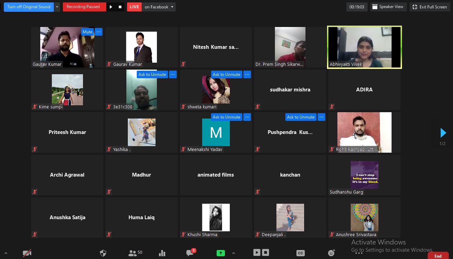The image size is (453, 259).
Task: Select Abhivyakti Vivek's video tile
Action: click(364, 47)
